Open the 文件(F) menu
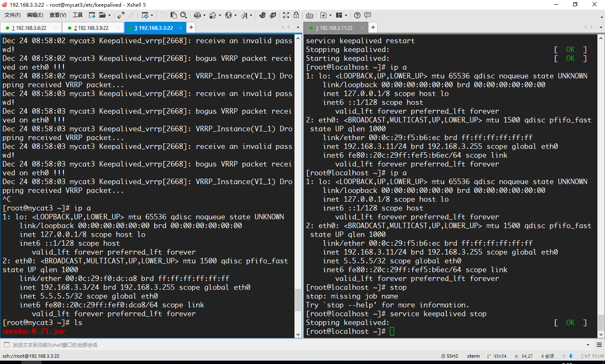 click(x=13, y=15)
